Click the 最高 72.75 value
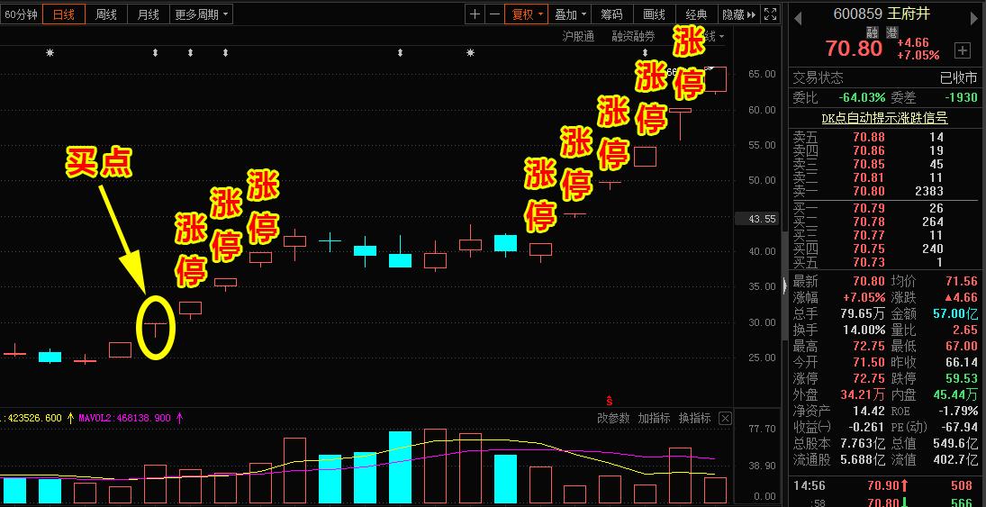Screen dimensions: 986x507 pos(868,346)
